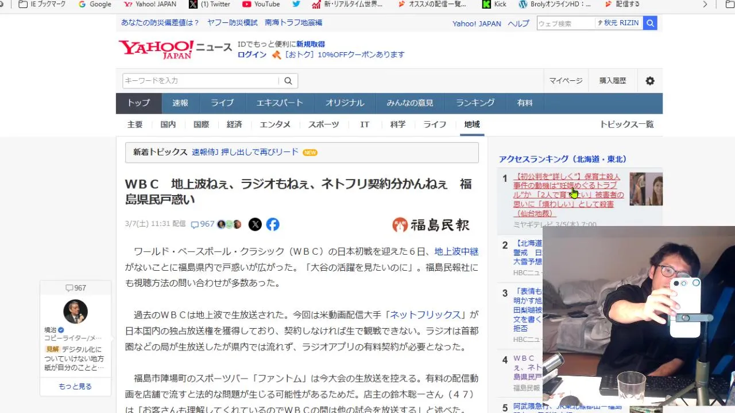Screen dimensions: 735x413
Task: Open the 配信する bookmark
Action: [x=622, y=4]
